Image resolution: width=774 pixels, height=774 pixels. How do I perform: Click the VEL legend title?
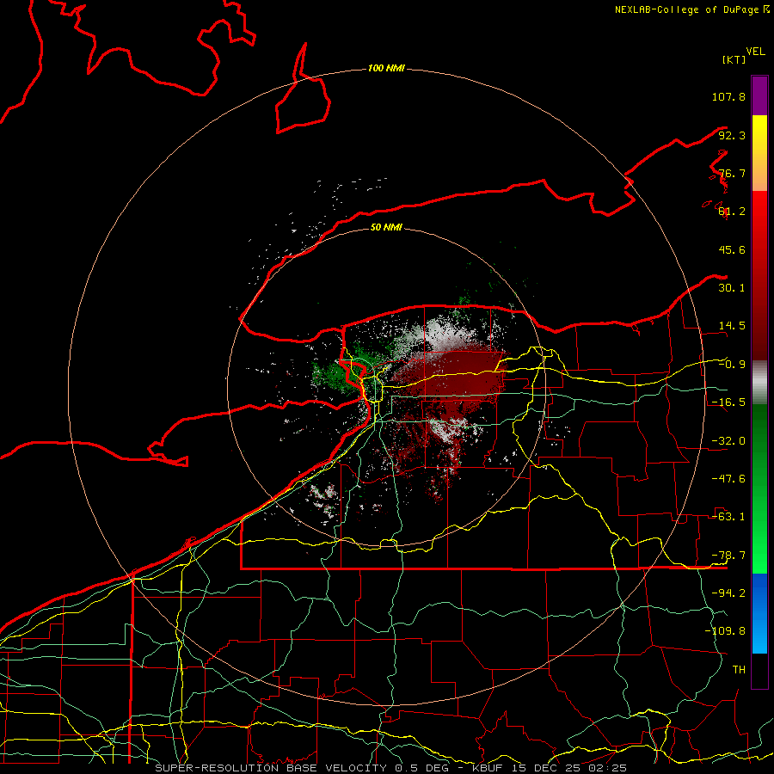tap(755, 52)
